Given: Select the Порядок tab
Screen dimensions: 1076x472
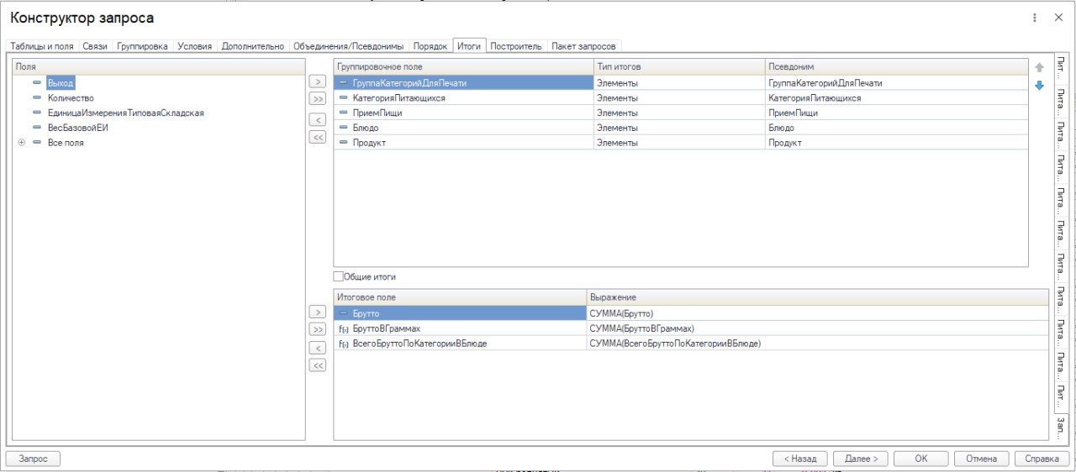Looking at the screenshot, I should (x=430, y=46).
